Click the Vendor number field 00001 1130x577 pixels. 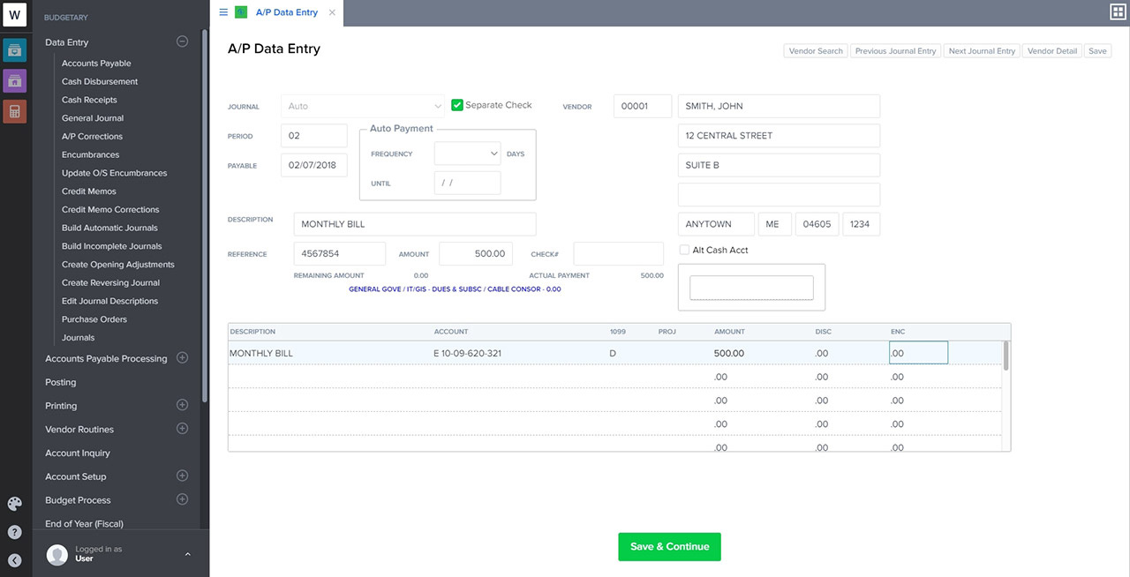643,106
